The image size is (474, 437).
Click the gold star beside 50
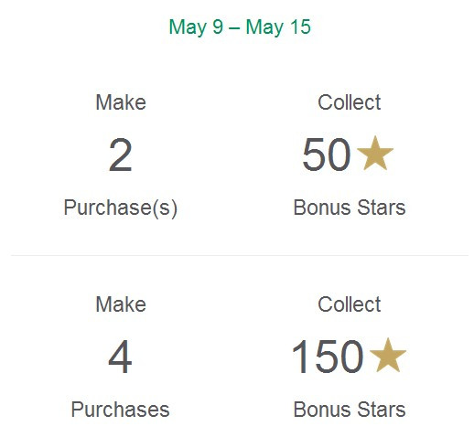point(375,154)
